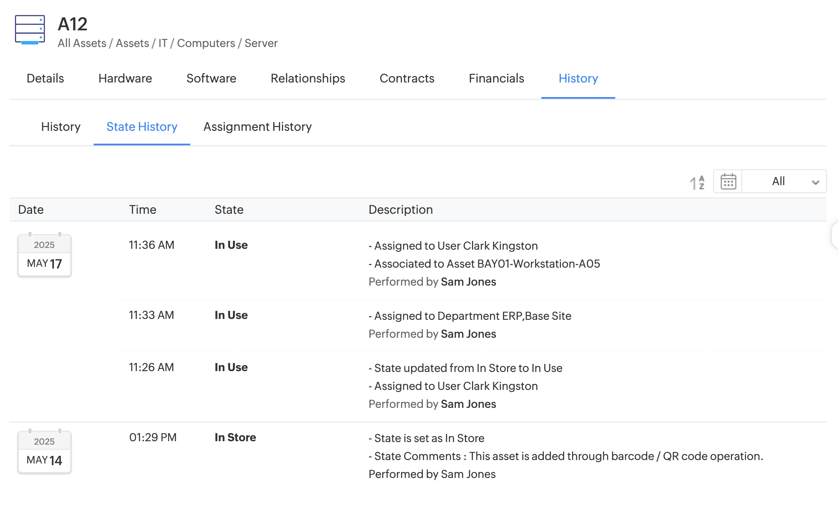
Task: View the Financials tab
Action: tap(496, 79)
